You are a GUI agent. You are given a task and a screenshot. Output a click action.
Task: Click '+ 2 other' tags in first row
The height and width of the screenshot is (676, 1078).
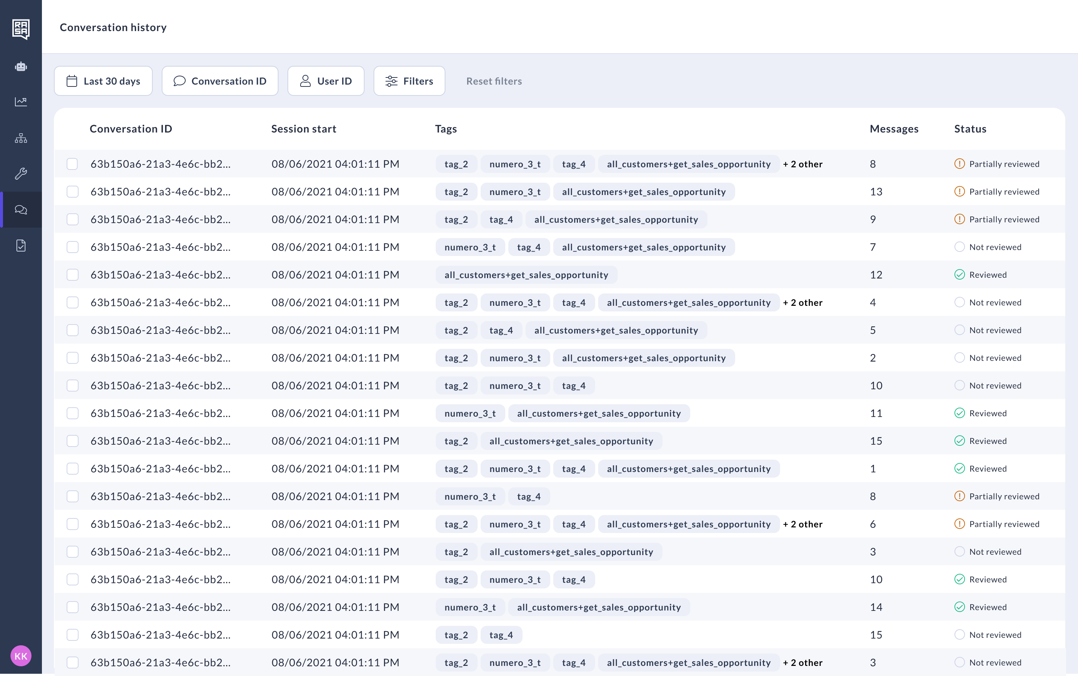pos(803,164)
